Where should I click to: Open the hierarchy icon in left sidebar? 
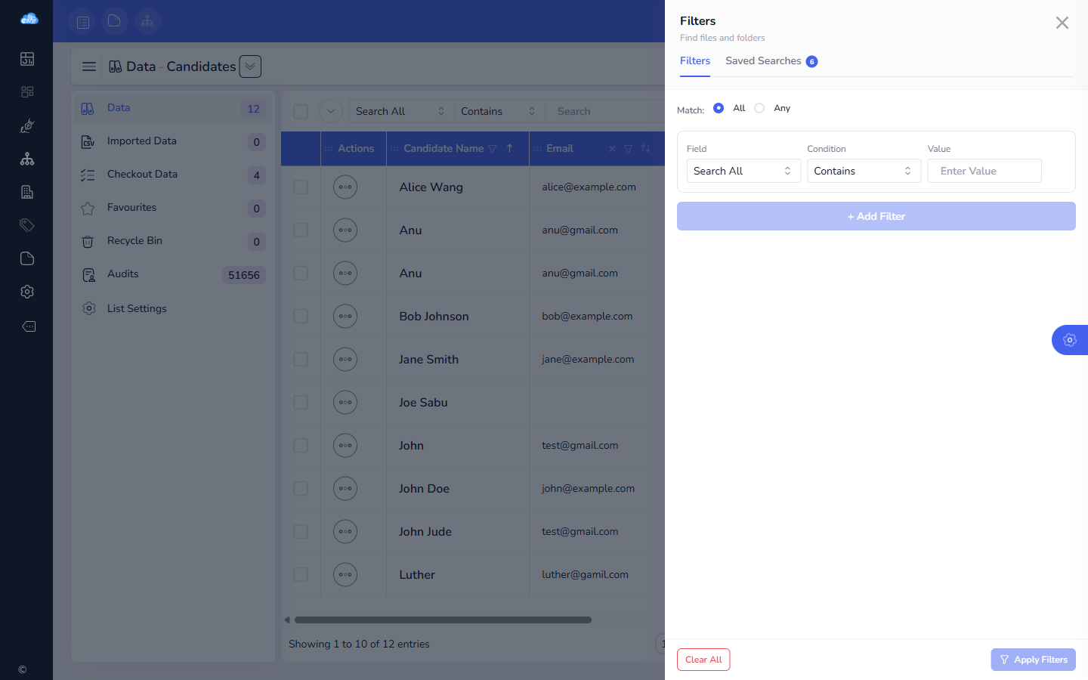27,159
